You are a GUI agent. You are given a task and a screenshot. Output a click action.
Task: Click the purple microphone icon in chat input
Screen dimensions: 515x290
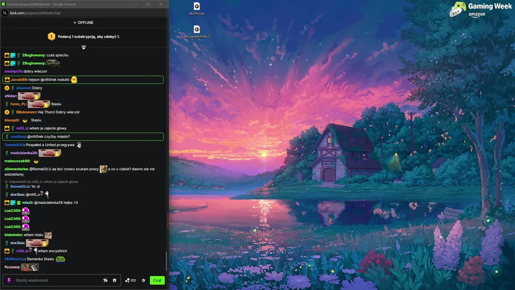[x=9, y=280]
